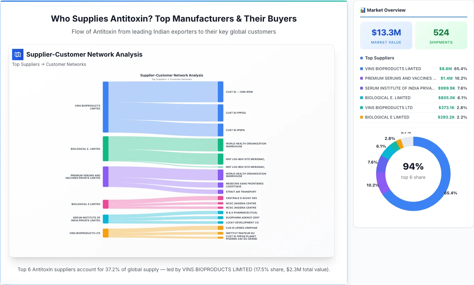Click the $13.3M Market Value card

click(x=386, y=35)
